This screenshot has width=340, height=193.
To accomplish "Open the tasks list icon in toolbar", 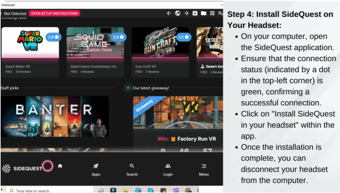I will click(x=220, y=13).
